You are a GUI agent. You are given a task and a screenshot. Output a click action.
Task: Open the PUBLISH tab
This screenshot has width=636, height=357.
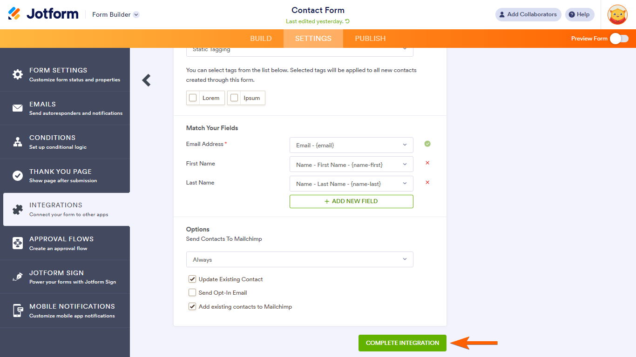(x=370, y=39)
